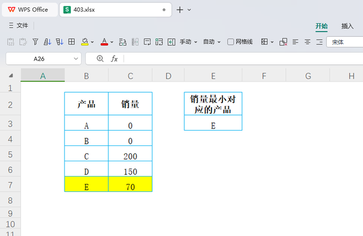
Task: Click the paste values icon
Action: 11,42
